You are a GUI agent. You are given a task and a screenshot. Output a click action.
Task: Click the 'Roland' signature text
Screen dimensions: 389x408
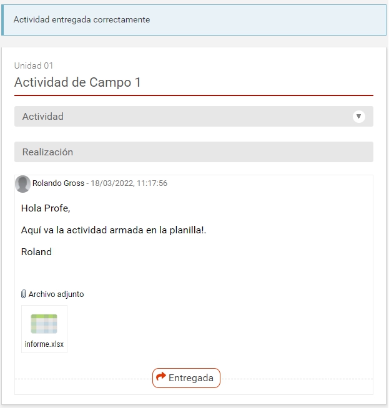pos(36,252)
